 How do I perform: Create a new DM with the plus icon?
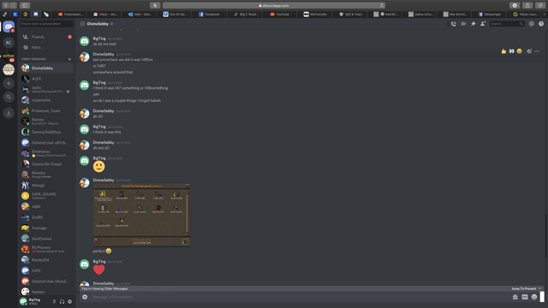point(69,59)
